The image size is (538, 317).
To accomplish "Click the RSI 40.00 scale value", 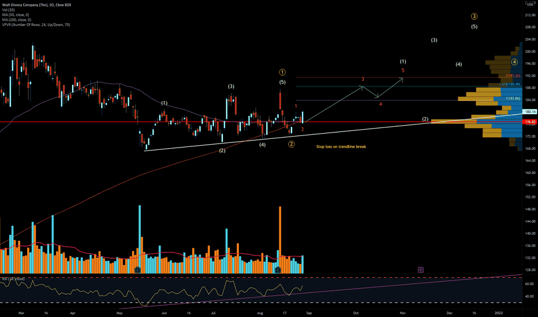I will (529, 296).
